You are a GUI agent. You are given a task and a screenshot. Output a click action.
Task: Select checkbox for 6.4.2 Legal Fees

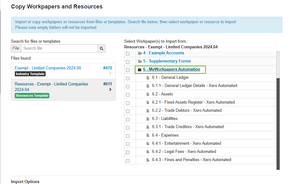[x=128, y=152]
